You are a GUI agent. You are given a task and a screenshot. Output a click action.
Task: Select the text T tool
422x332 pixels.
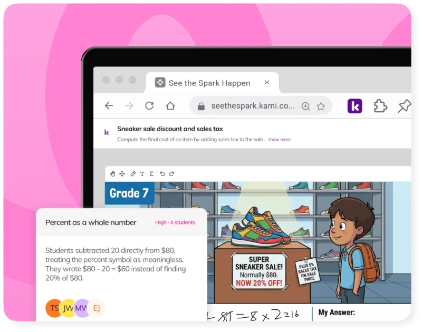(142, 174)
